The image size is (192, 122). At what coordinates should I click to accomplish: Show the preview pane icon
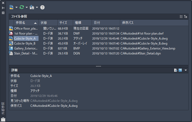[x=180, y=70]
